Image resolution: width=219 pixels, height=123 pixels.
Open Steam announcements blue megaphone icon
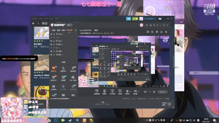pos(129,19)
